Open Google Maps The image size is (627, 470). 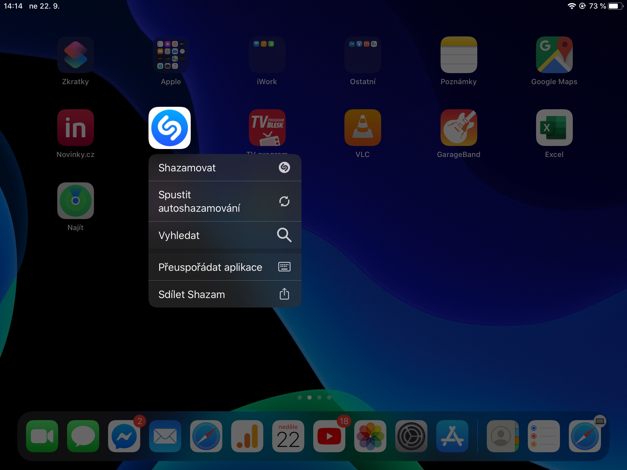(554, 55)
